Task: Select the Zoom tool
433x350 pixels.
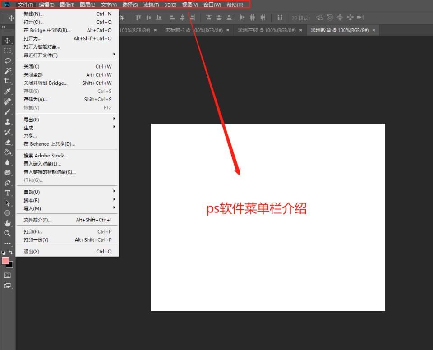Action: (8, 233)
